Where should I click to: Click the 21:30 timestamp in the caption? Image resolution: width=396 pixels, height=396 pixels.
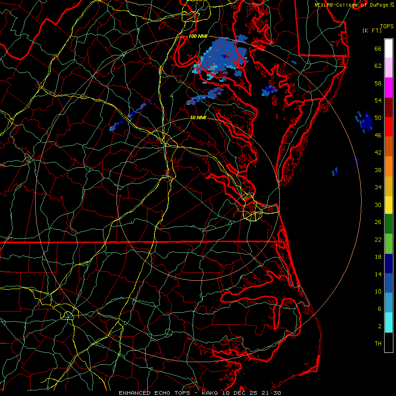pyautogui.click(x=271, y=393)
